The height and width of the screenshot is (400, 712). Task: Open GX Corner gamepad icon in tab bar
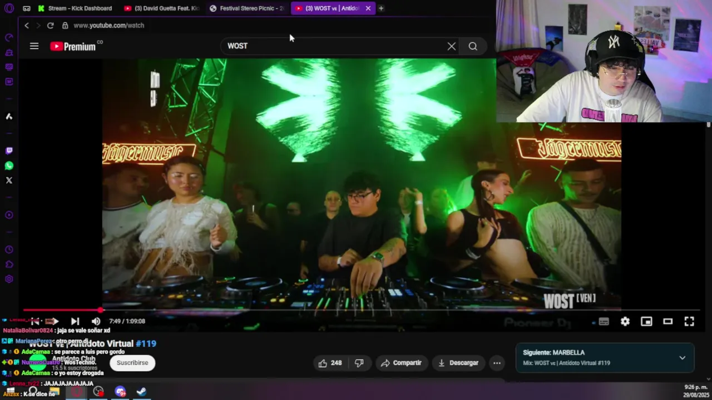(x=27, y=8)
